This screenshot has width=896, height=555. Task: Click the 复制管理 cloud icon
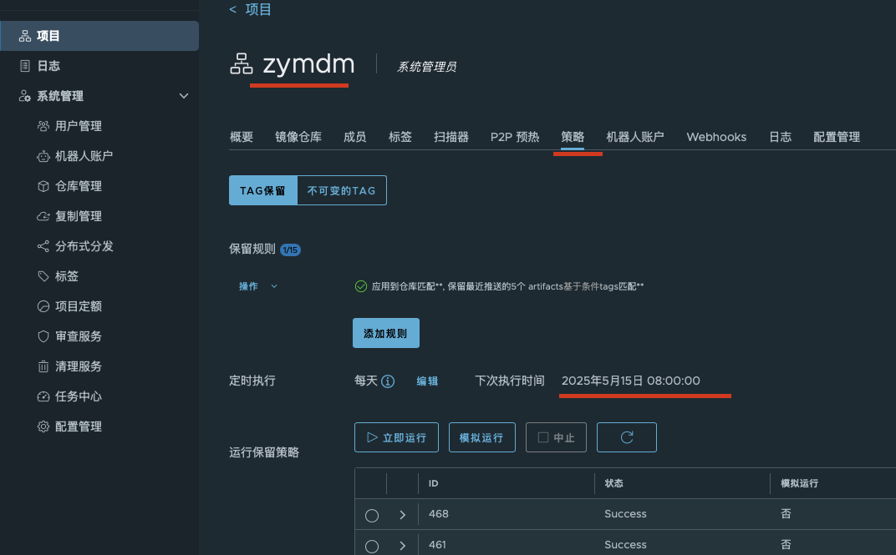click(x=43, y=216)
